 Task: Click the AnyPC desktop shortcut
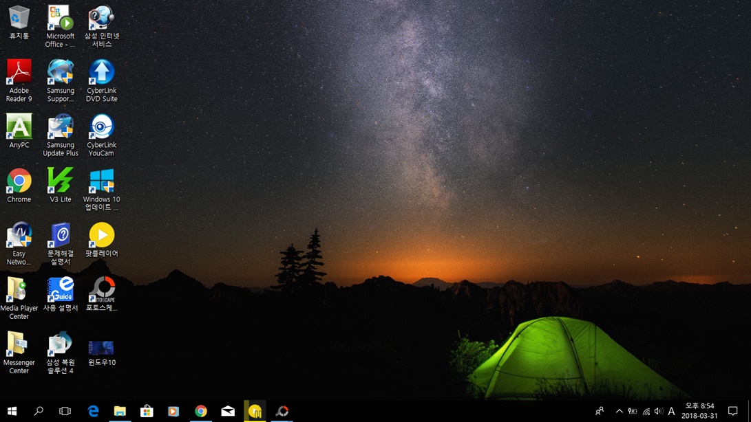19,127
